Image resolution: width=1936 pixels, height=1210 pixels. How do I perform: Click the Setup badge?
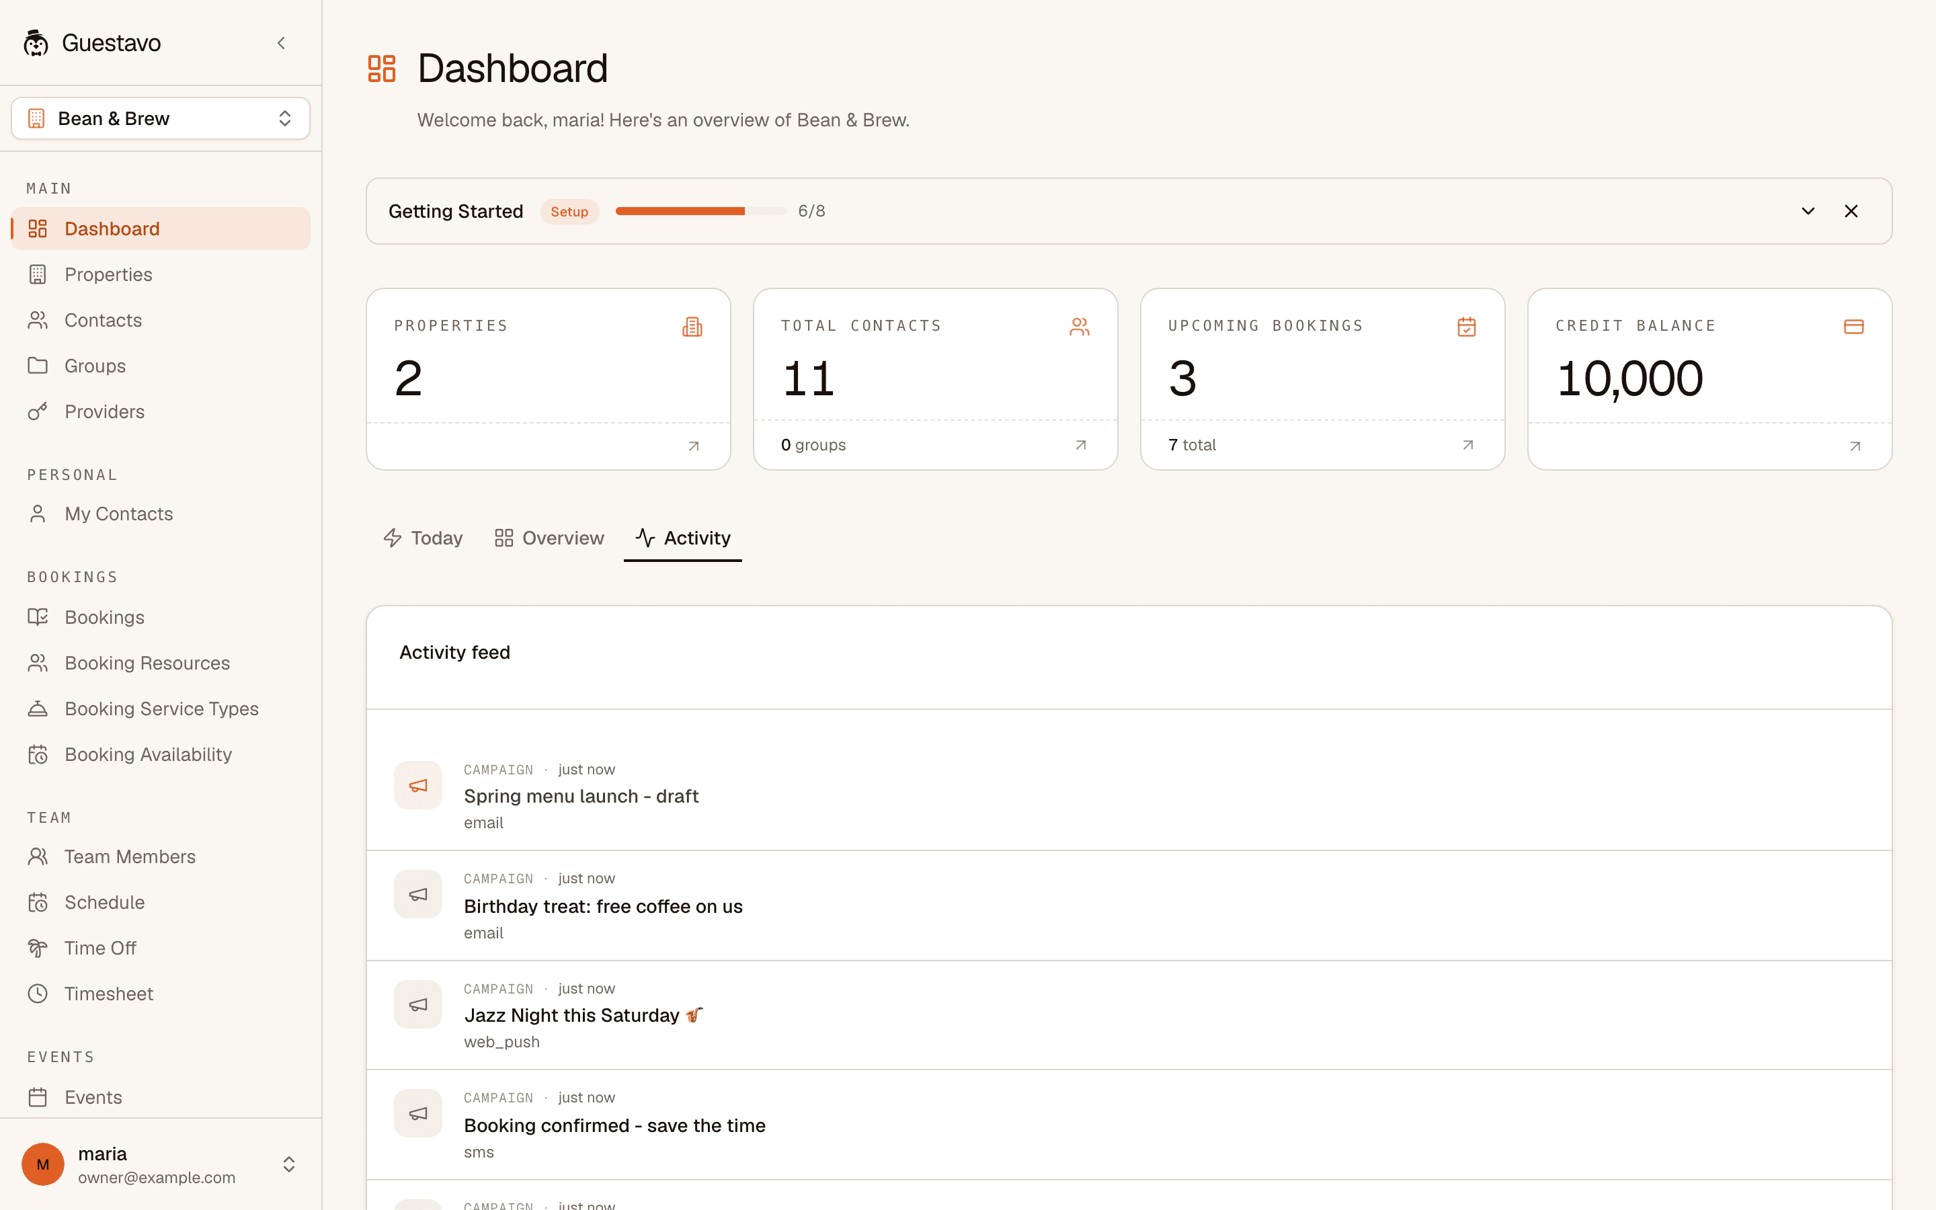tap(569, 211)
